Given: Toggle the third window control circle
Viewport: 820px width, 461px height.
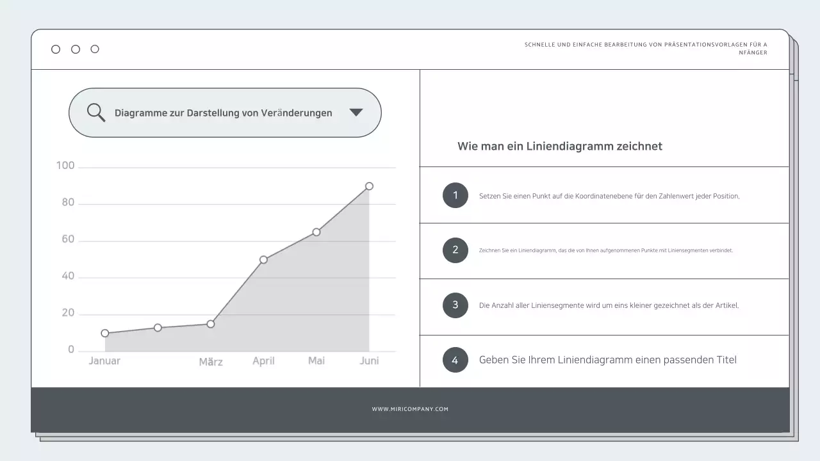Looking at the screenshot, I should [95, 49].
